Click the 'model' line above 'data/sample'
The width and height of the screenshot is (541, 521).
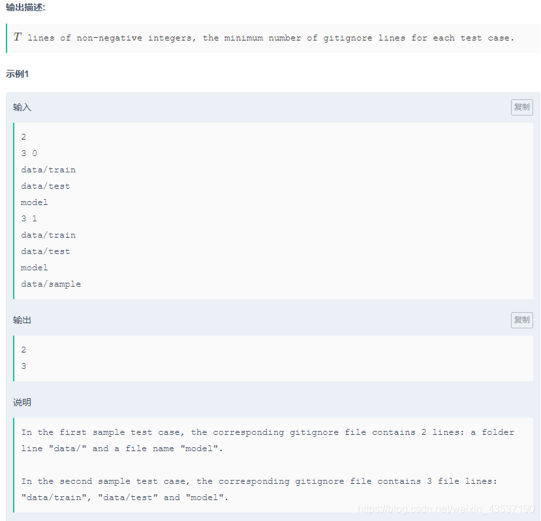(x=34, y=268)
